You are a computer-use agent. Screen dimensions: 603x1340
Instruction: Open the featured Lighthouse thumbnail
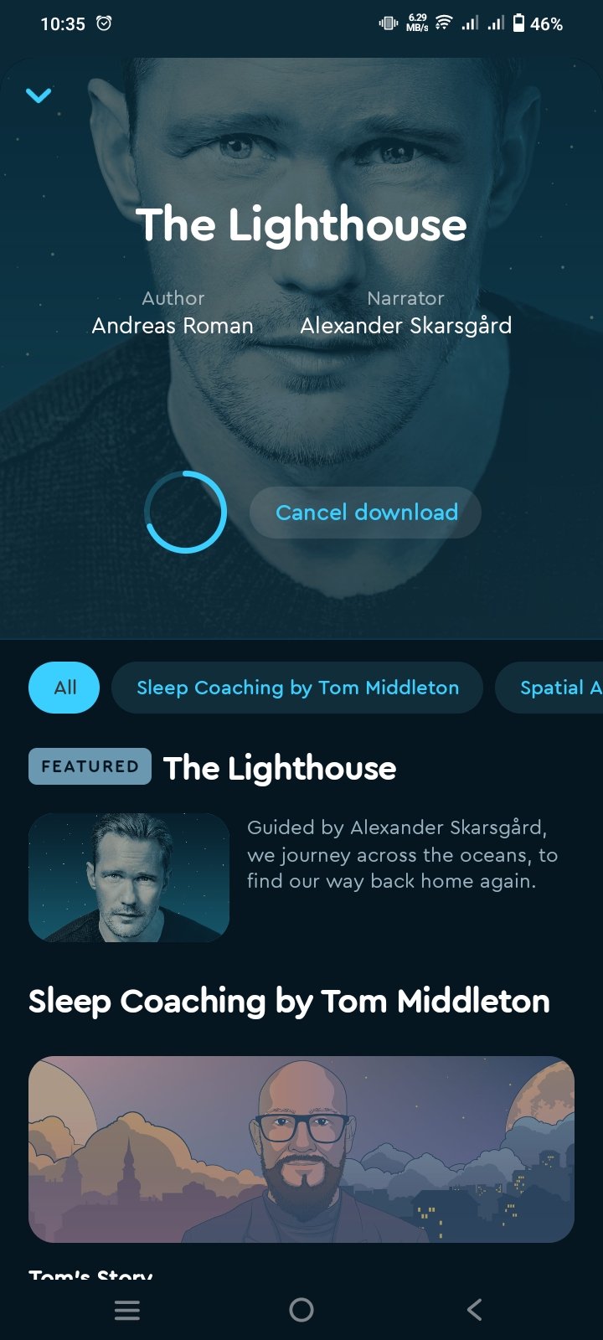tap(129, 878)
